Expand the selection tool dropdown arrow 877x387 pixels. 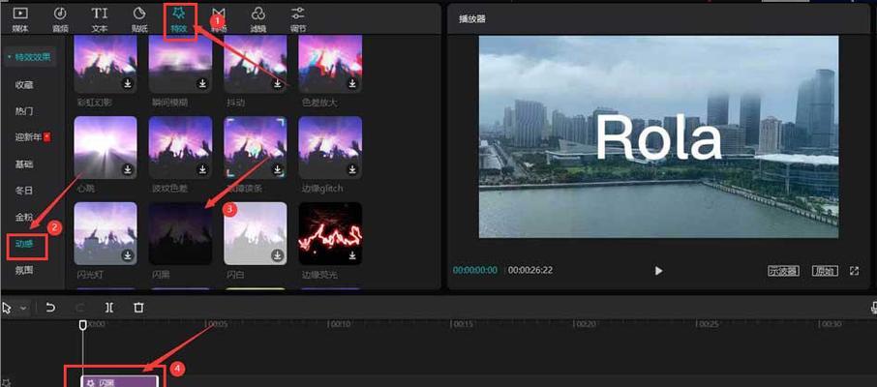23,308
